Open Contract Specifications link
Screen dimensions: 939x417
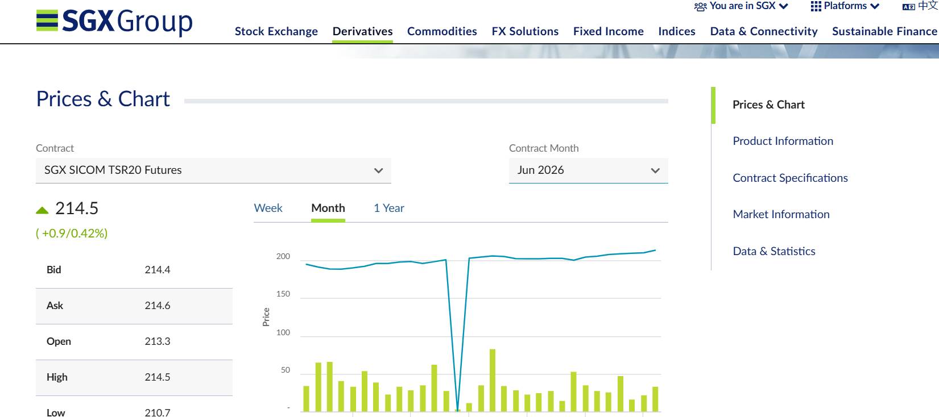790,178
